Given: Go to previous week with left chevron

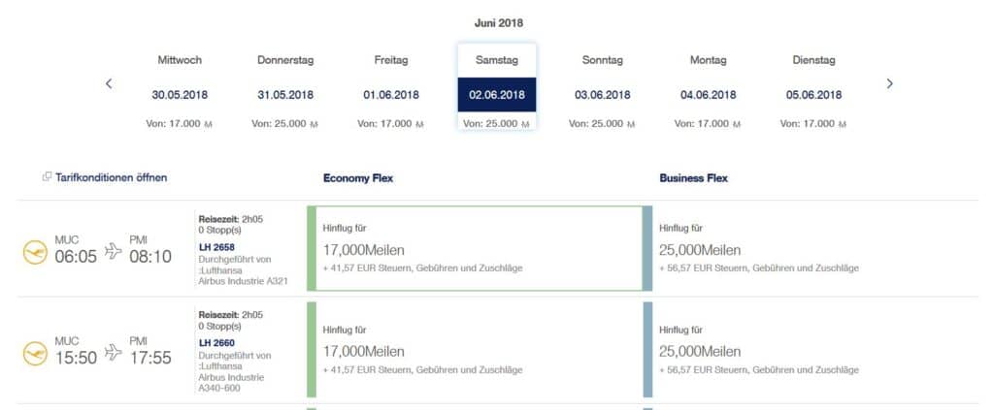Looking at the screenshot, I should pos(109,83).
